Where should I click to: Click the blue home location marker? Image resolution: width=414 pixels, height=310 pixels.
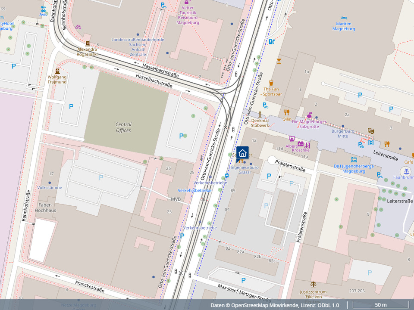click(x=242, y=153)
